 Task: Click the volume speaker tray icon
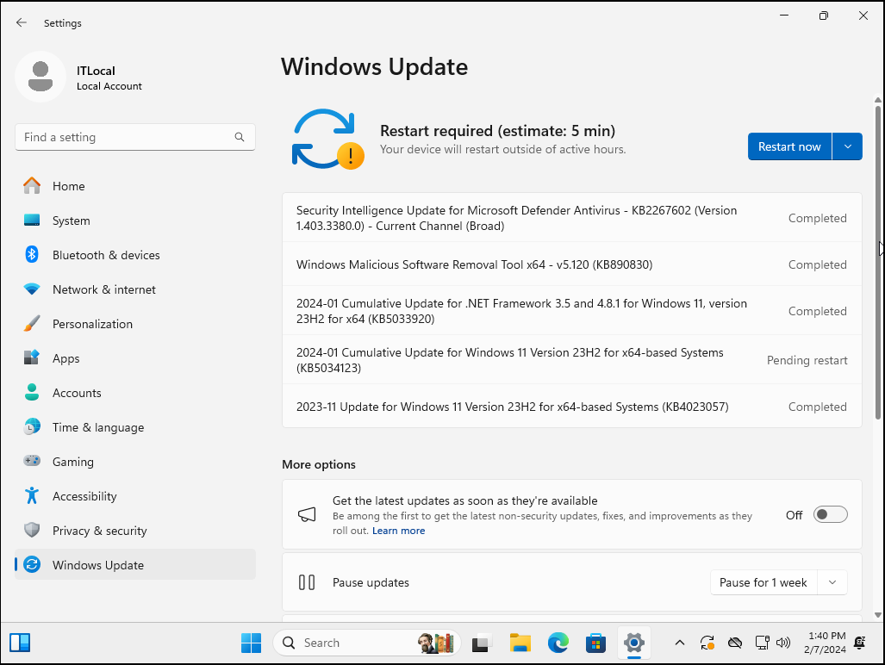click(783, 643)
